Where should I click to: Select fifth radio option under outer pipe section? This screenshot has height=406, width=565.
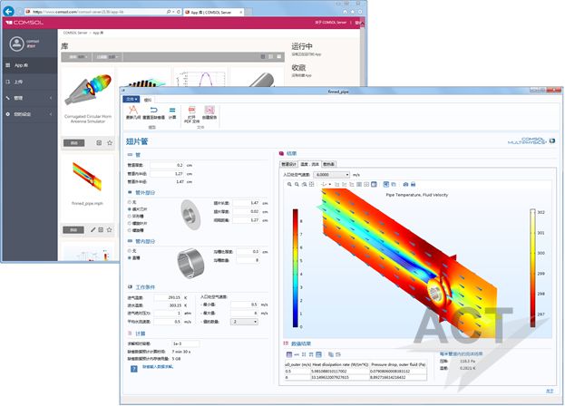[130, 230]
